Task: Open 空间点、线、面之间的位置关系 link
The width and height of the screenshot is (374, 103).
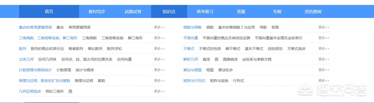Action: point(87,59)
